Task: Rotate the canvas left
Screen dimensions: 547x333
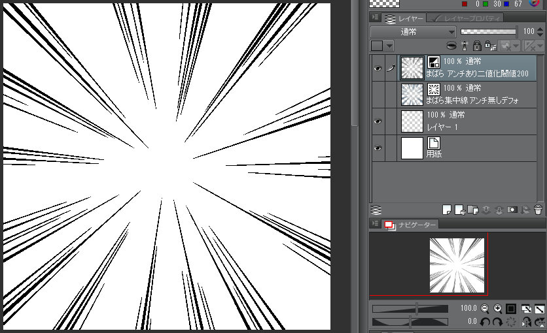Action: pyautogui.click(x=485, y=322)
